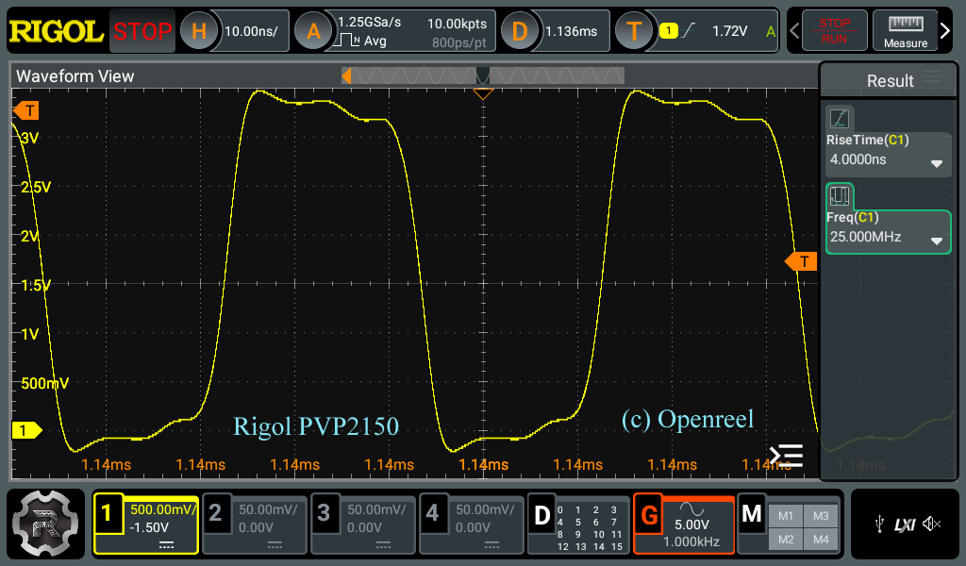Select math channel M1

tap(786, 516)
